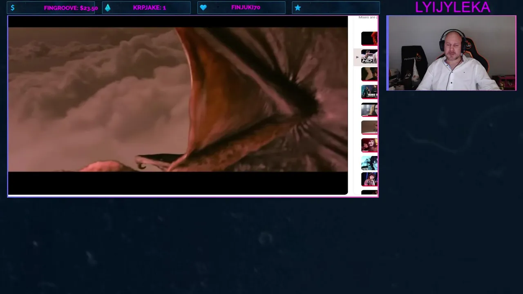The width and height of the screenshot is (523, 294).
Task: Click the KRPJAKE: 1 label
Action: tap(149, 8)
